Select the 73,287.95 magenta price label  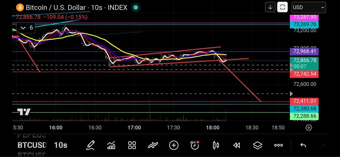(x=304, y=17)
